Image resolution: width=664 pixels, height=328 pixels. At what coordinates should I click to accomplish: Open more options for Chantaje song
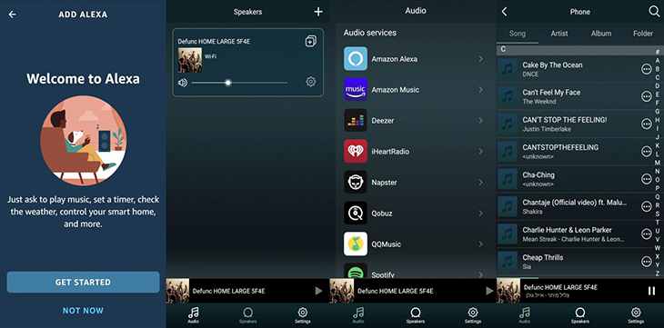646,206
